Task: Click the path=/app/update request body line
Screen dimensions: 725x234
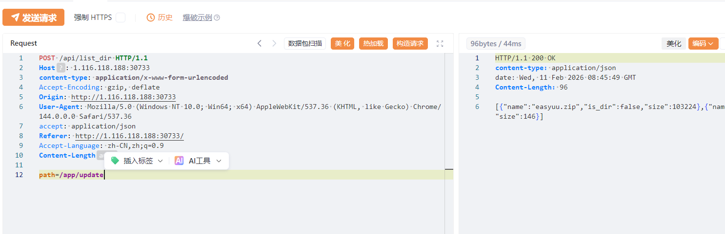Action: (x=71, y=175)
